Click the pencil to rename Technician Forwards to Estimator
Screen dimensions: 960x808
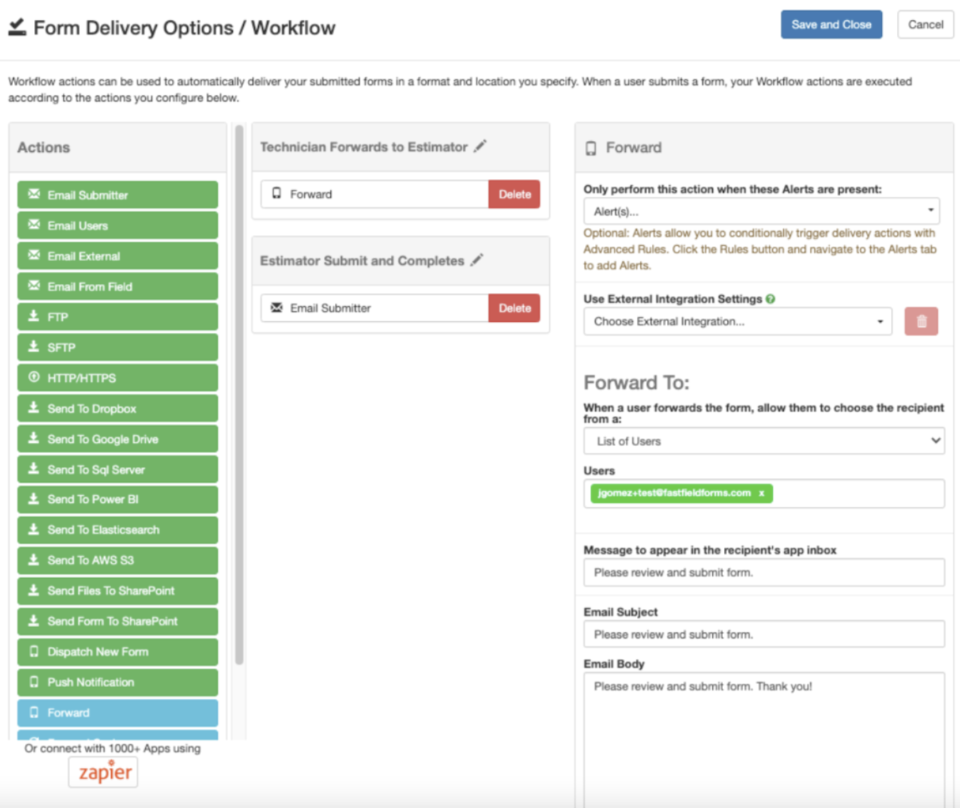click(x=480, y=146)
